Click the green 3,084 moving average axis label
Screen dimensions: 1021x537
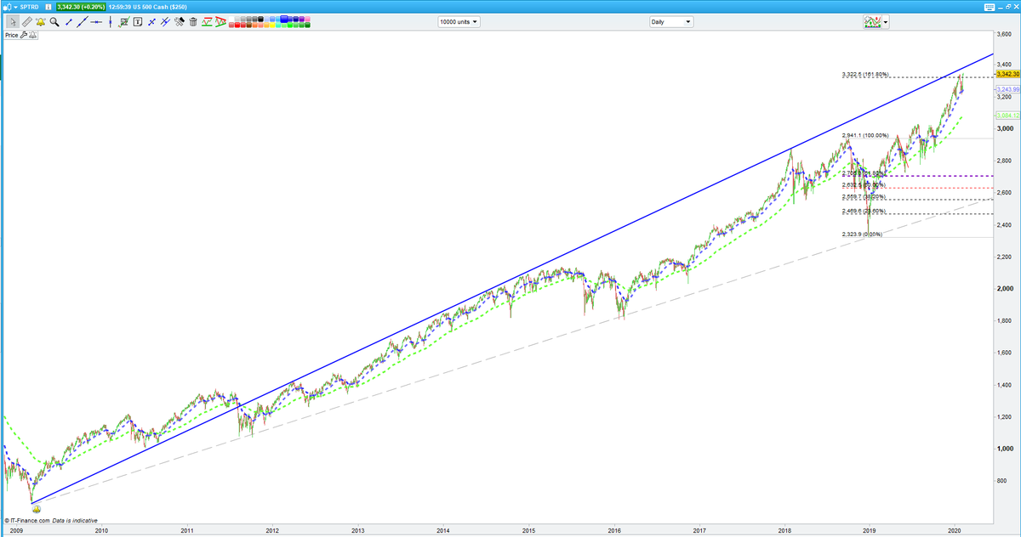point(1007,116)
